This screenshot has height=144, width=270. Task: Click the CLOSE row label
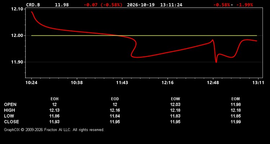pos(12,122)
